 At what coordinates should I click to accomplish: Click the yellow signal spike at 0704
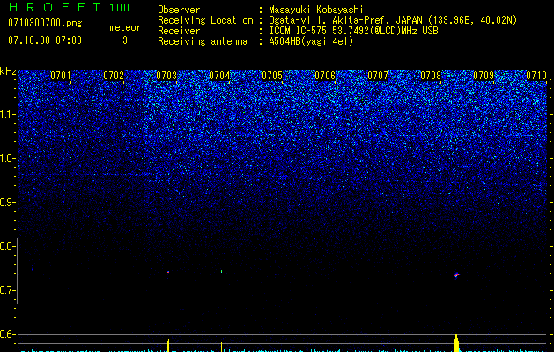coord(222,347)
